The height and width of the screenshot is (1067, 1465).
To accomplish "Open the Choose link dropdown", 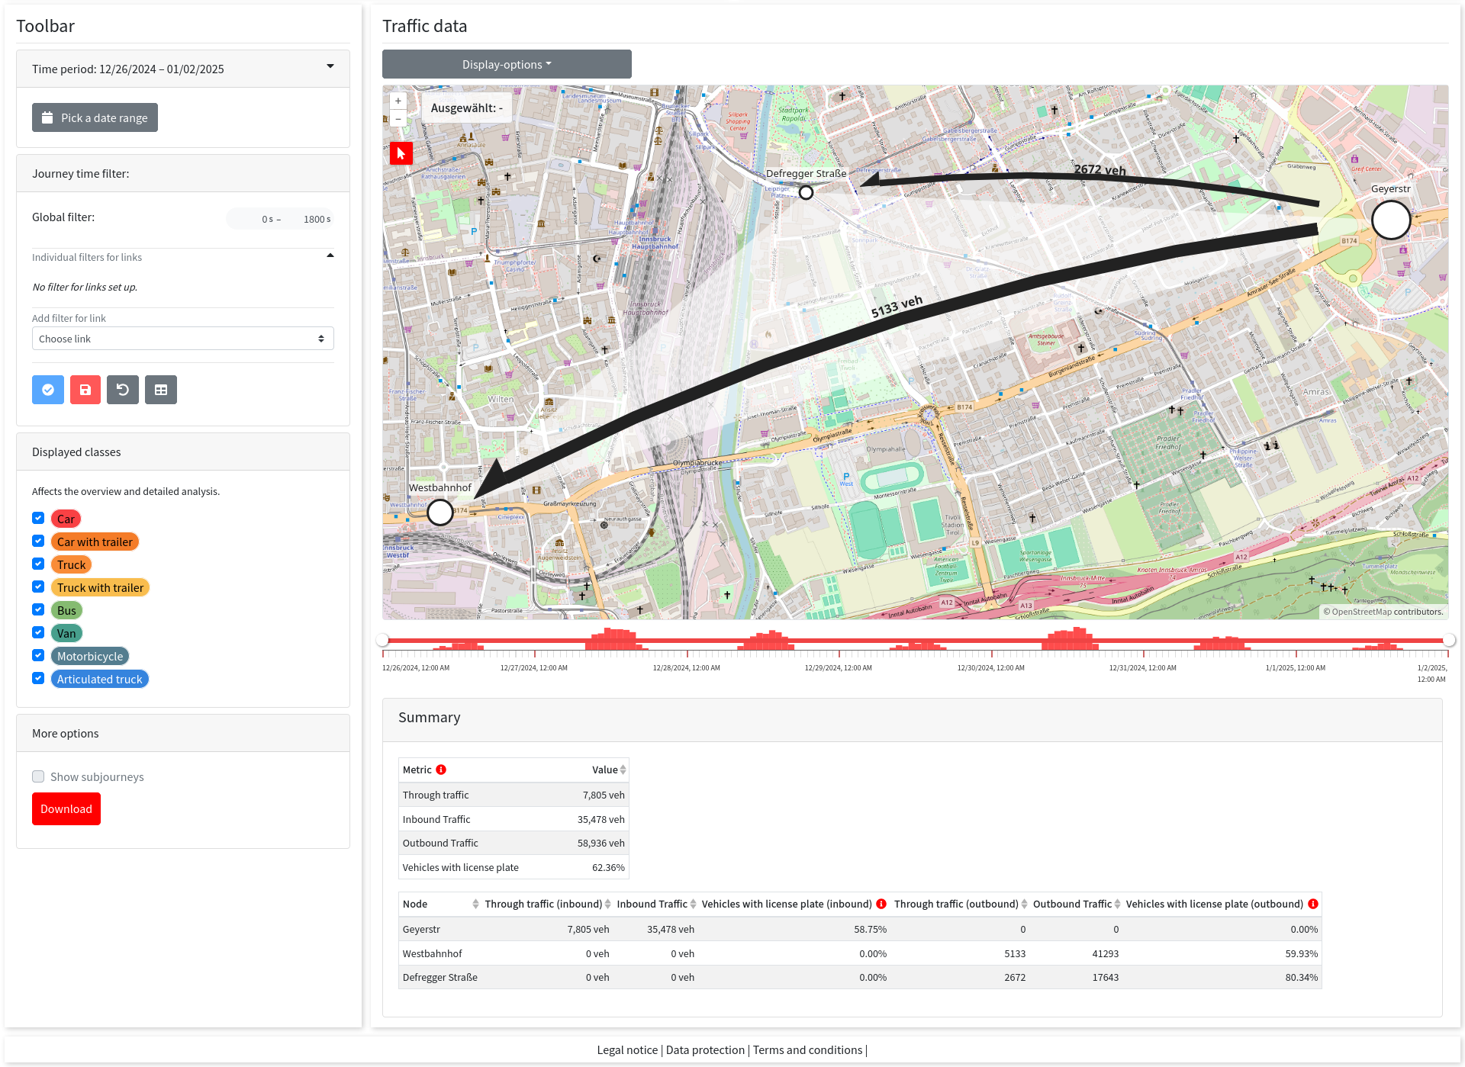I will 183,339.
